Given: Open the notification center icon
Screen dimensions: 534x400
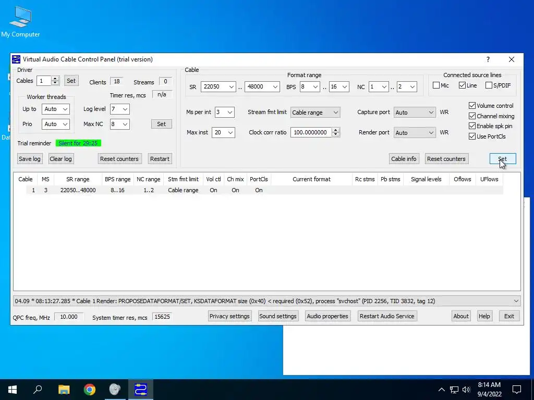Looking at the screenshot, I should tap(517, 390).
